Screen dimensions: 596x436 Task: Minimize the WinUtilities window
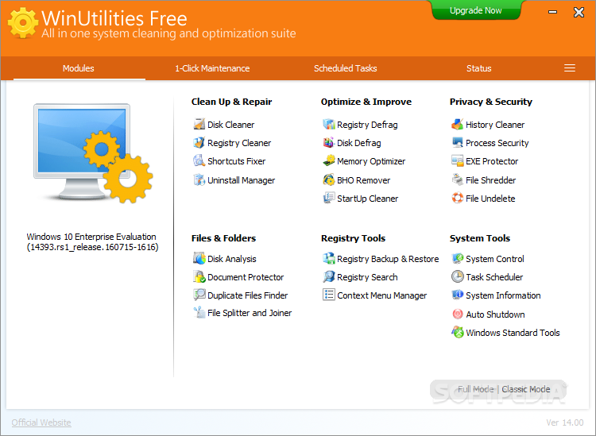pyautogui.click(x=552, y=12)
